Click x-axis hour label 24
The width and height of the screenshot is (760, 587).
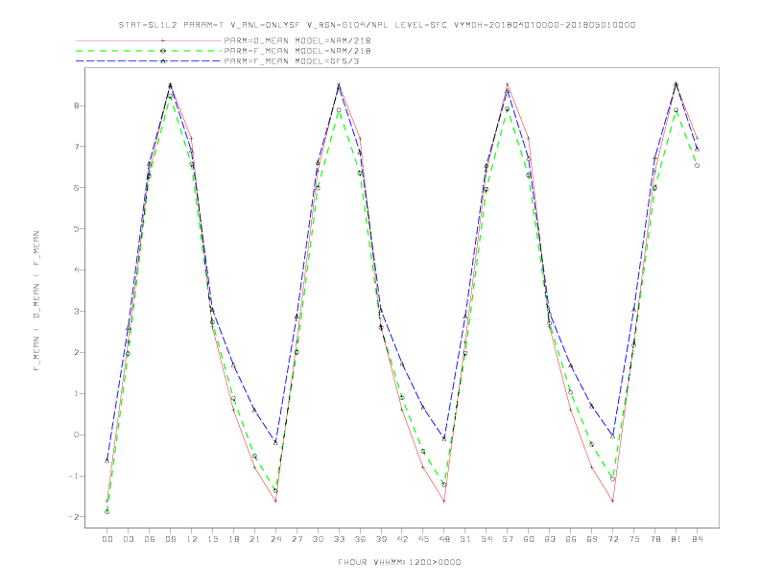(x=275, y=539)
